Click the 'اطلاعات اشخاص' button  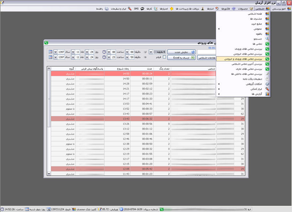(207, 58)
